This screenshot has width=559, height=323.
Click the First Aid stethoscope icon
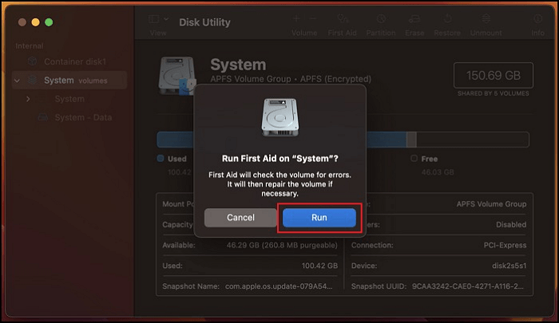point(343,18)
